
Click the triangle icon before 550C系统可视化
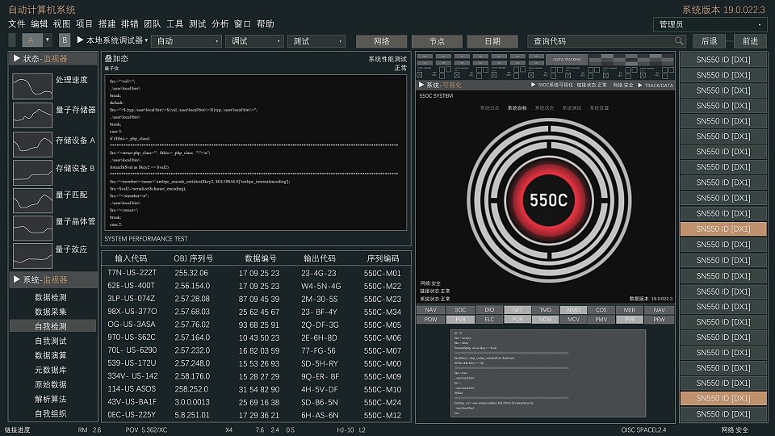[x=533, y=85]
